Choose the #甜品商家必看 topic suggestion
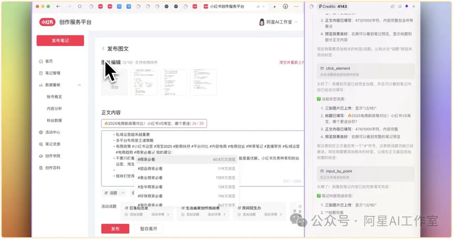This screenshot has width=453, height=239. [x=186, y=168]
